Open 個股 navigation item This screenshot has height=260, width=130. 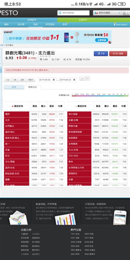[x=35, y=24]
